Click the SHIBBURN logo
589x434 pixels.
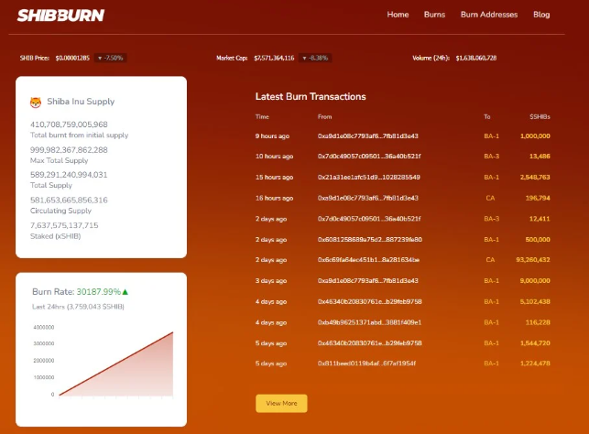click(x=60, y=16)
